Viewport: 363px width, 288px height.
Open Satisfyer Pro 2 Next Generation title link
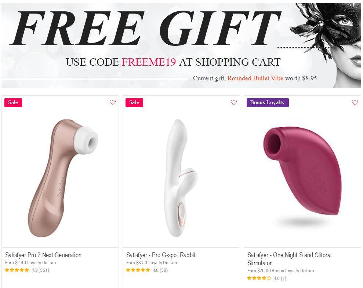43,255
